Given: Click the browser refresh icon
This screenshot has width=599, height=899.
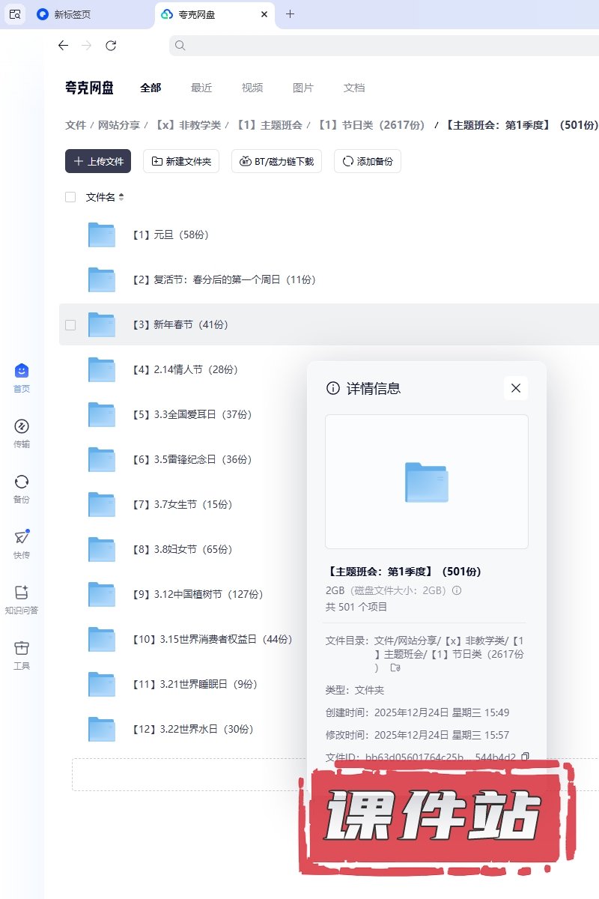Looking at the screenshot, I should (111, 46).
